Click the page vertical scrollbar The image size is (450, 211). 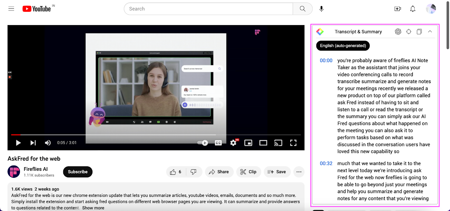click(x=448, y=25)
